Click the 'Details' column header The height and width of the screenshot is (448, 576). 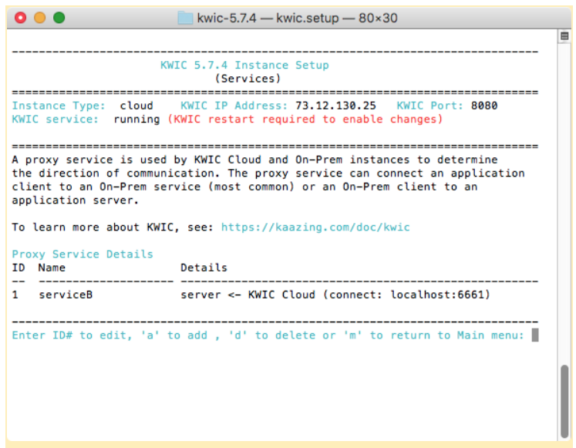tap(204, 268)
